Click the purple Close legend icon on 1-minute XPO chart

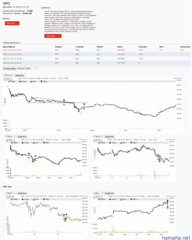pos(20,81)
